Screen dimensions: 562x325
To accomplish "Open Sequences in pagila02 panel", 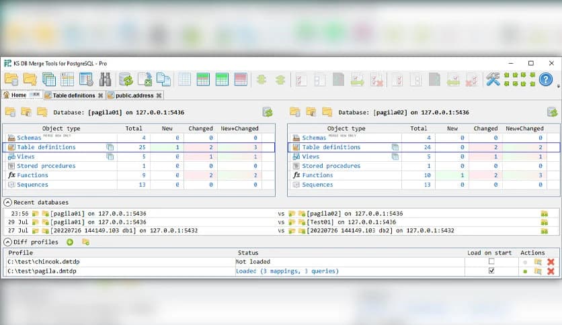I will (x=317, y=185).
